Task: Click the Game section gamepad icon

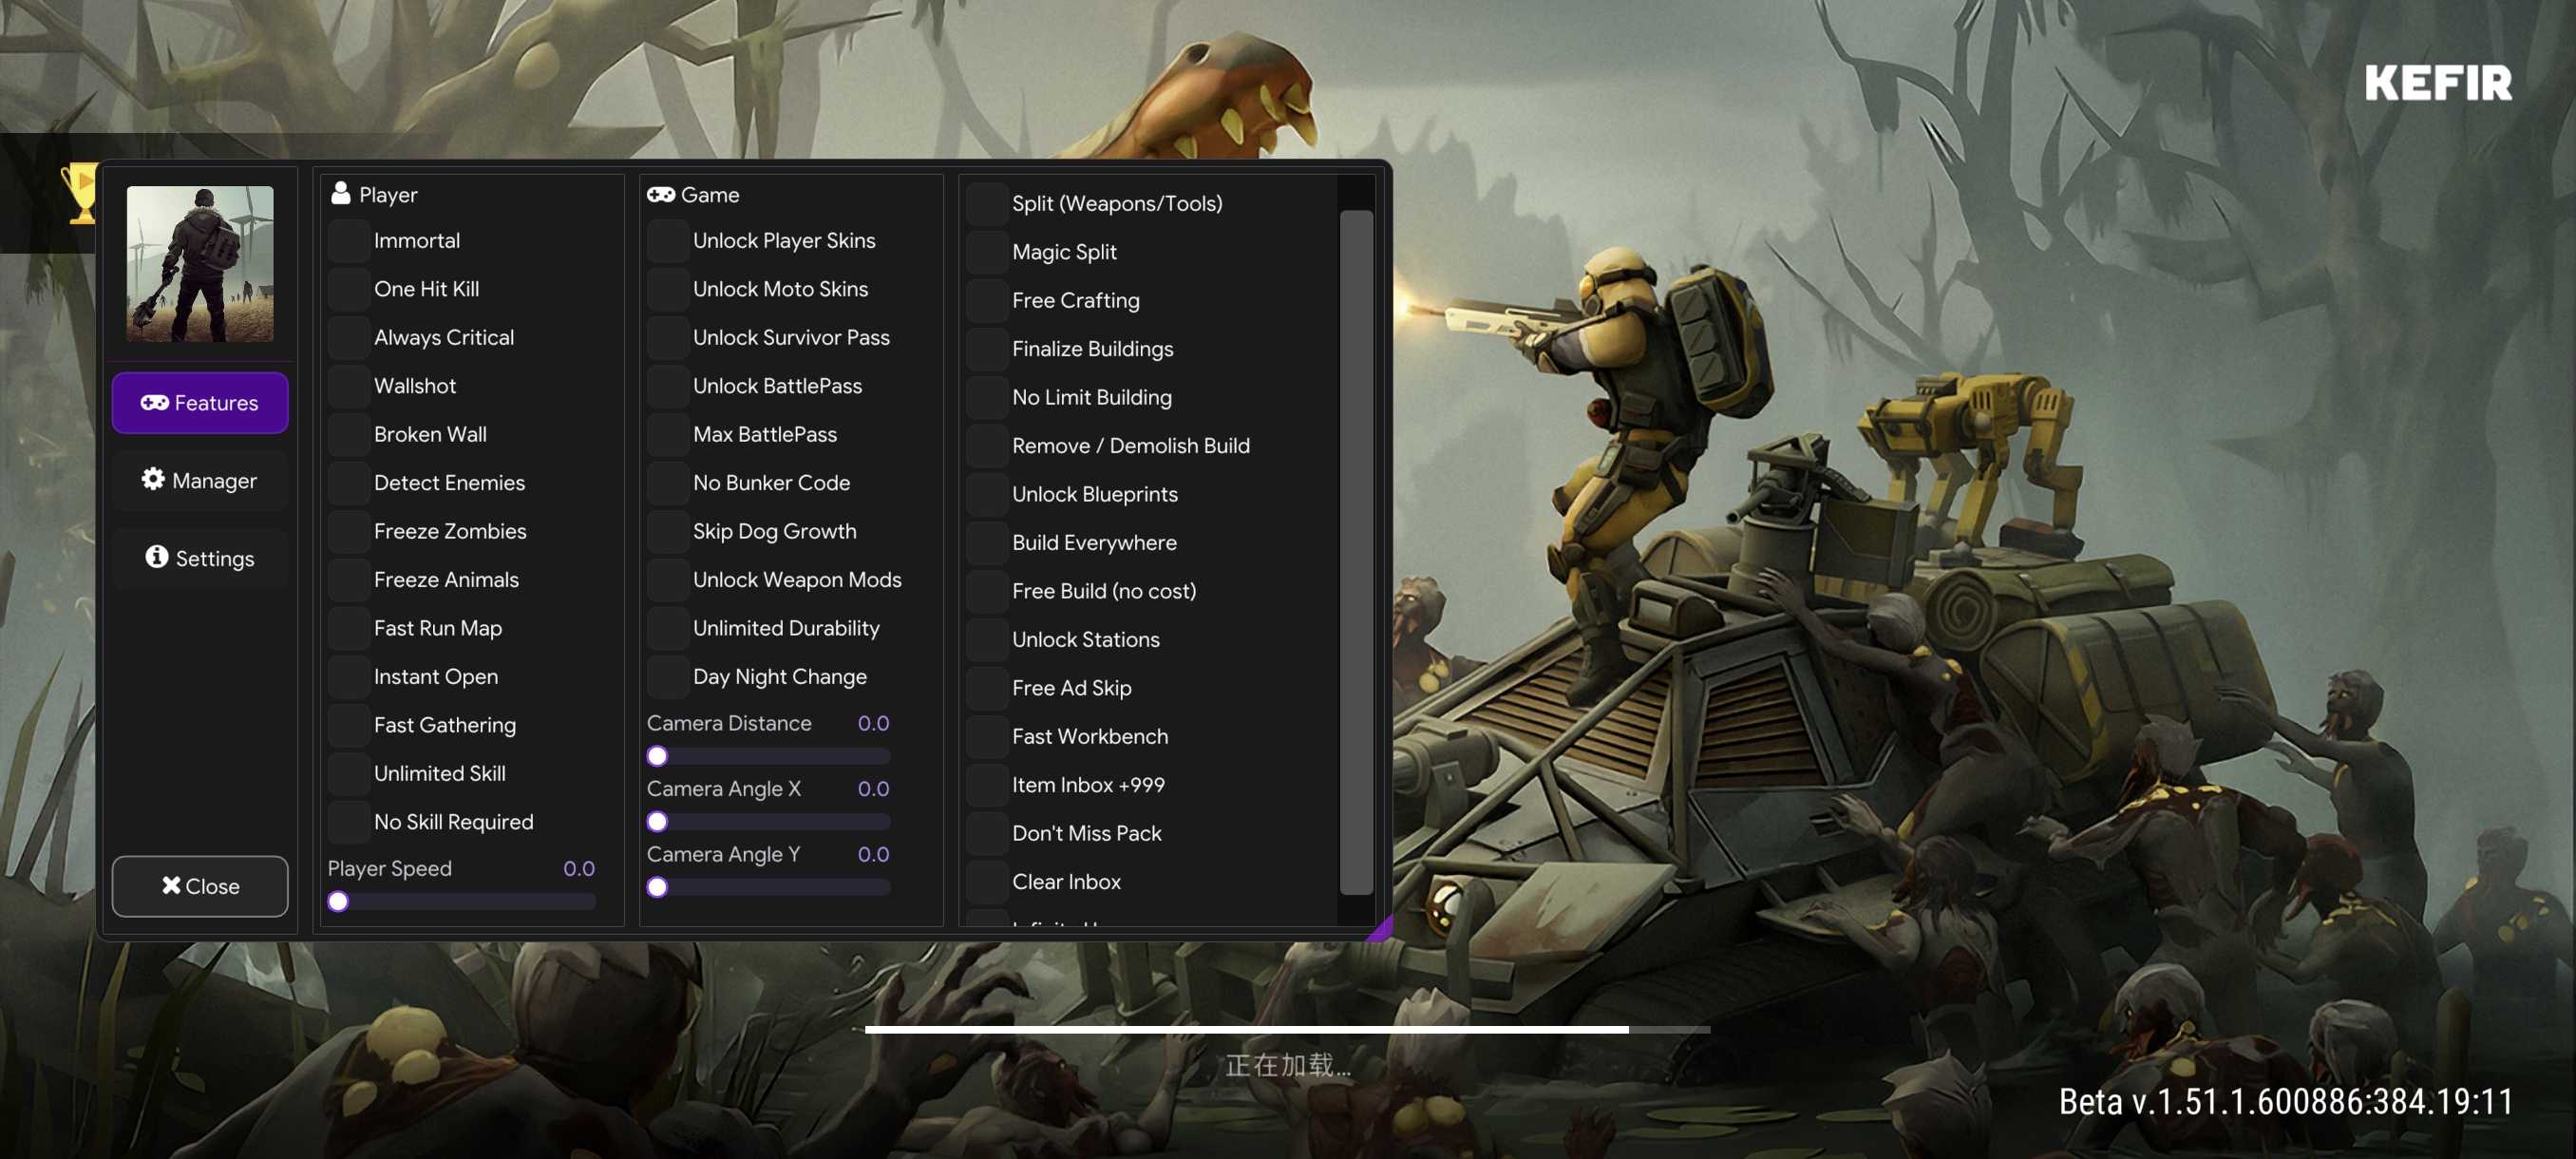Action: point(661,195)
